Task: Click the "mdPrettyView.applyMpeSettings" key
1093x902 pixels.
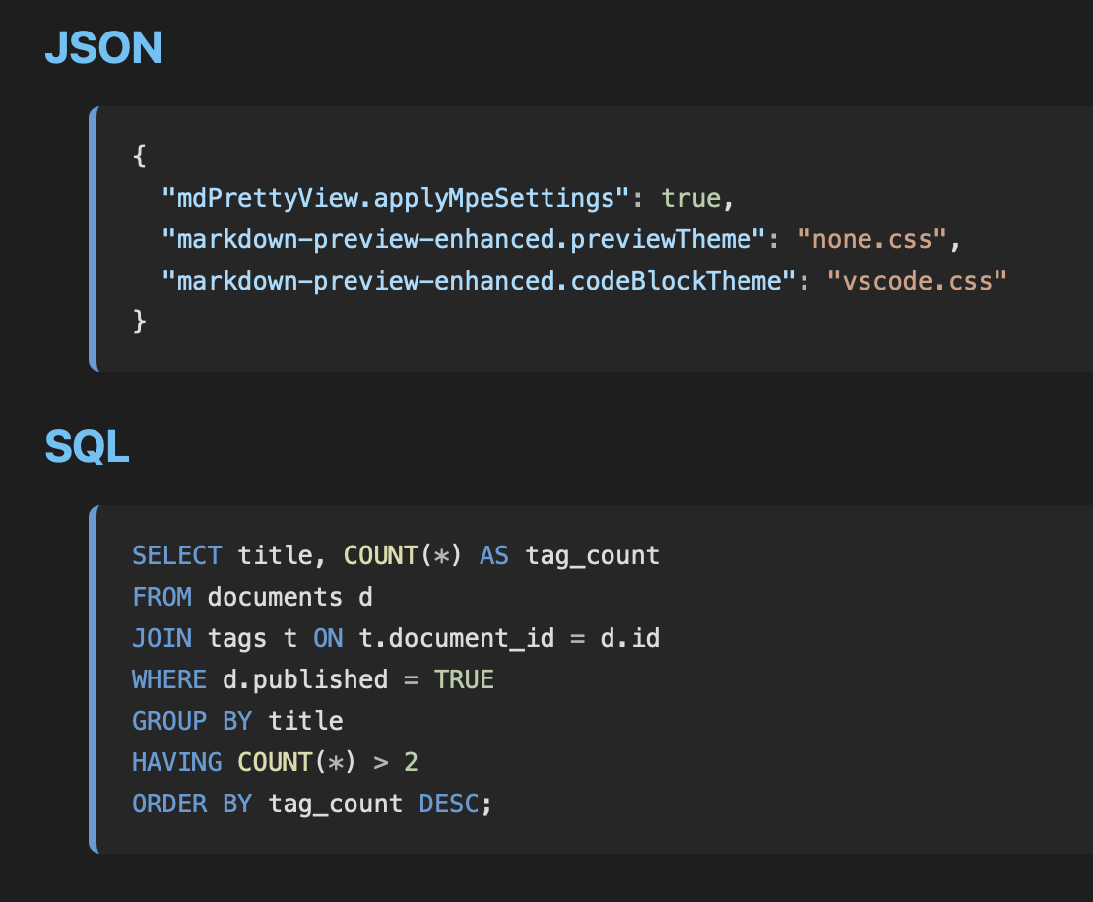Action: 395,198
